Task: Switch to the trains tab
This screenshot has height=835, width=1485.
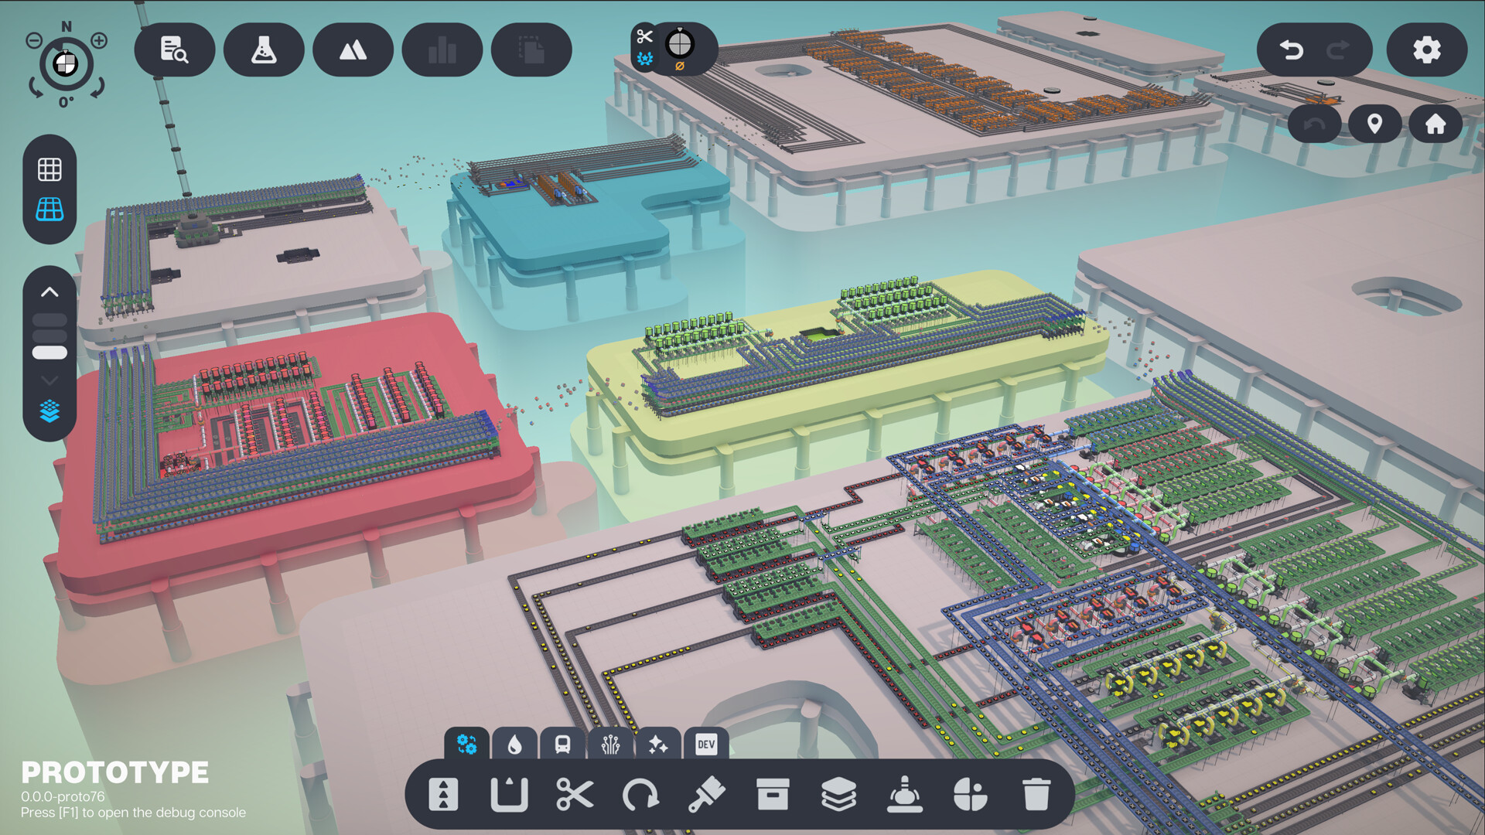Action: point(562,745)
